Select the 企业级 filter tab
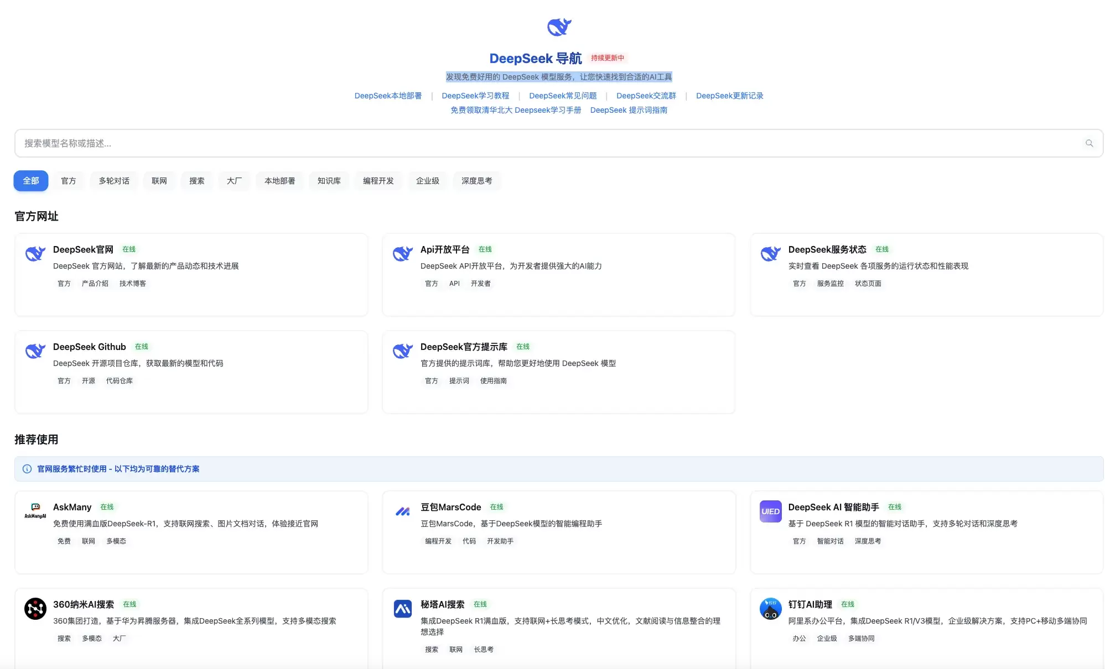 coord(428,181)
